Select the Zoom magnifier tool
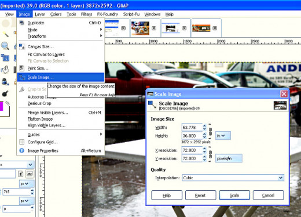Viewport: 301px width, 217px height. tap(5, 46)
